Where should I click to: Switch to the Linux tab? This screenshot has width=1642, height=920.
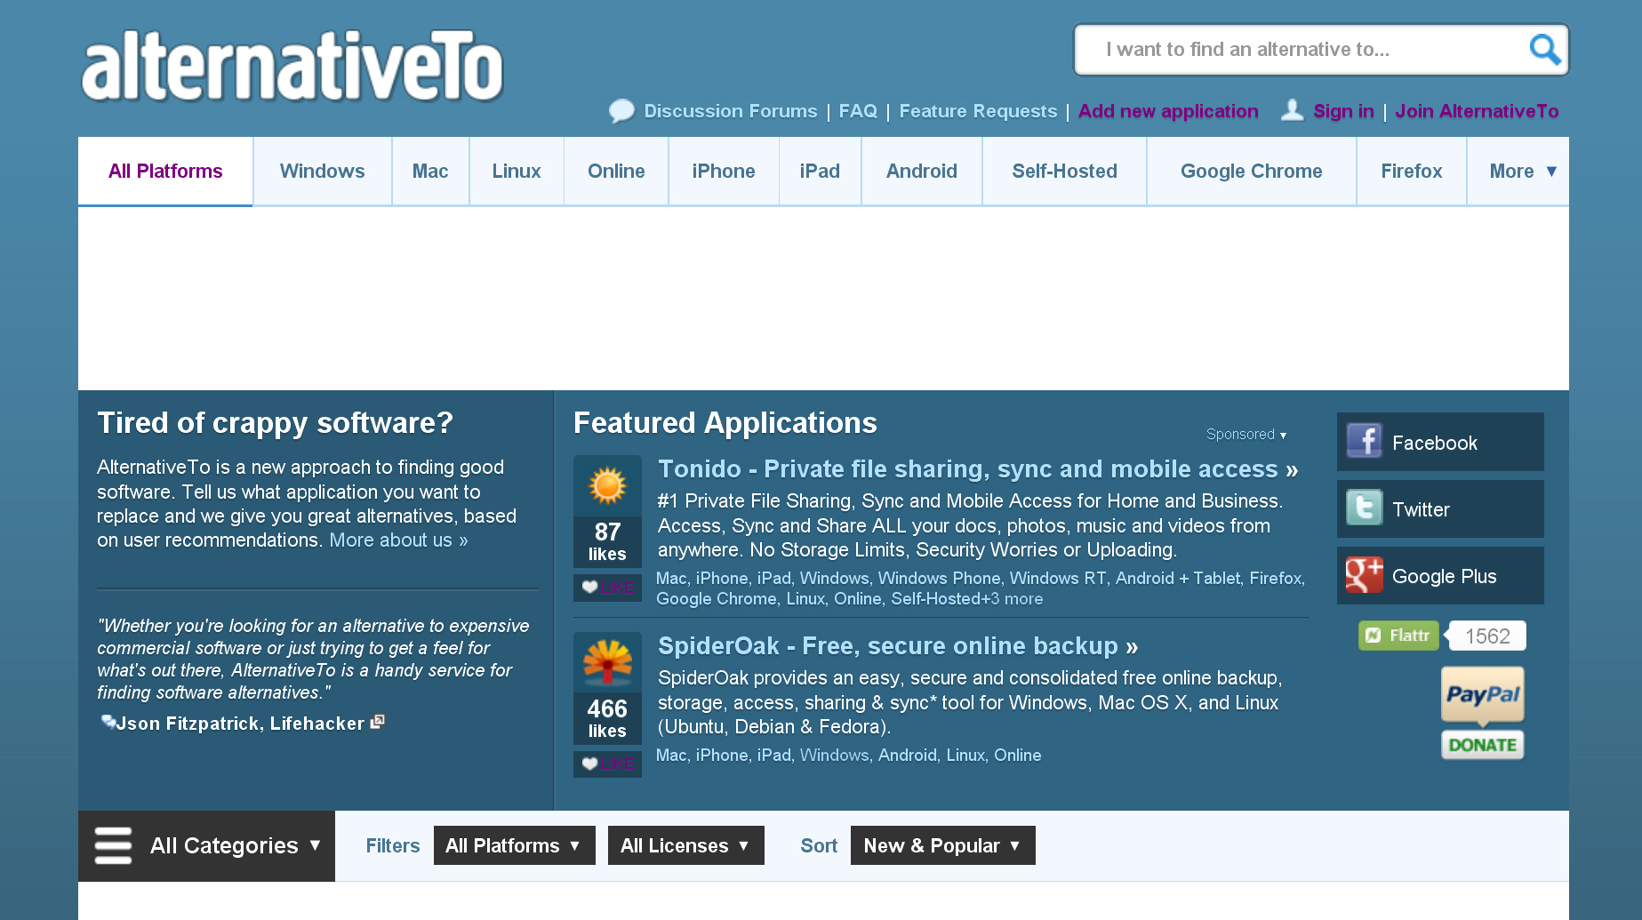[517, 171]
